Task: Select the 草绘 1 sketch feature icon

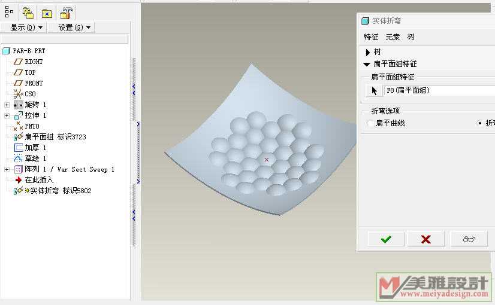Action: point(19,158)
